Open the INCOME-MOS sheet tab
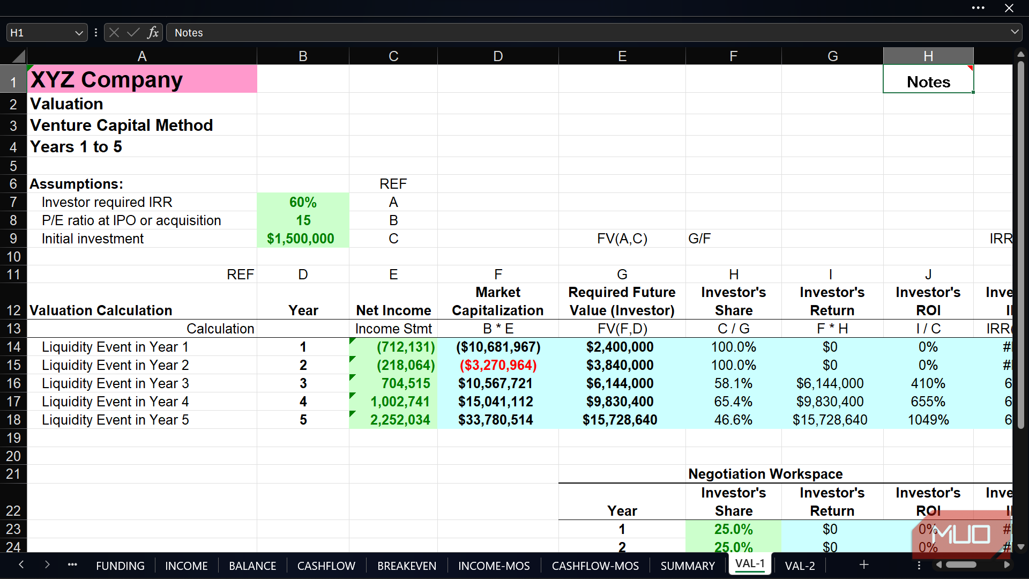The image size is (1029, 579). point(494,566)
